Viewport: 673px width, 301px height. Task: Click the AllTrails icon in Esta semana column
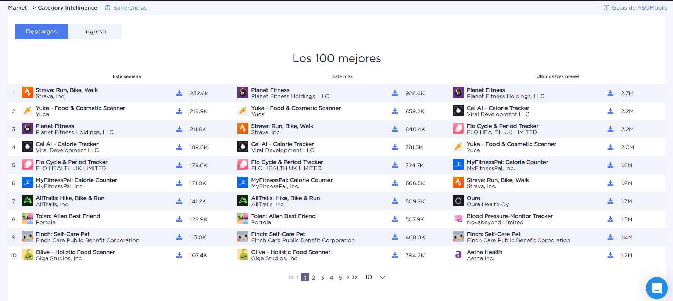pos(28,201)
